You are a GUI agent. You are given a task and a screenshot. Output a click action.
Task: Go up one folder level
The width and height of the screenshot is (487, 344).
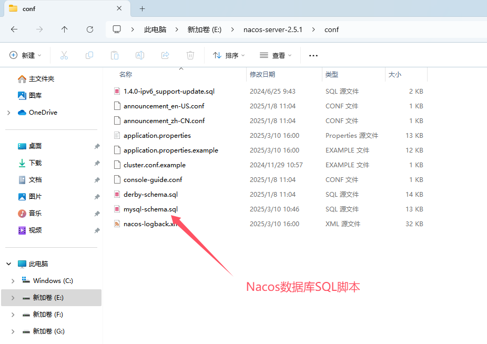coord(64,29)
